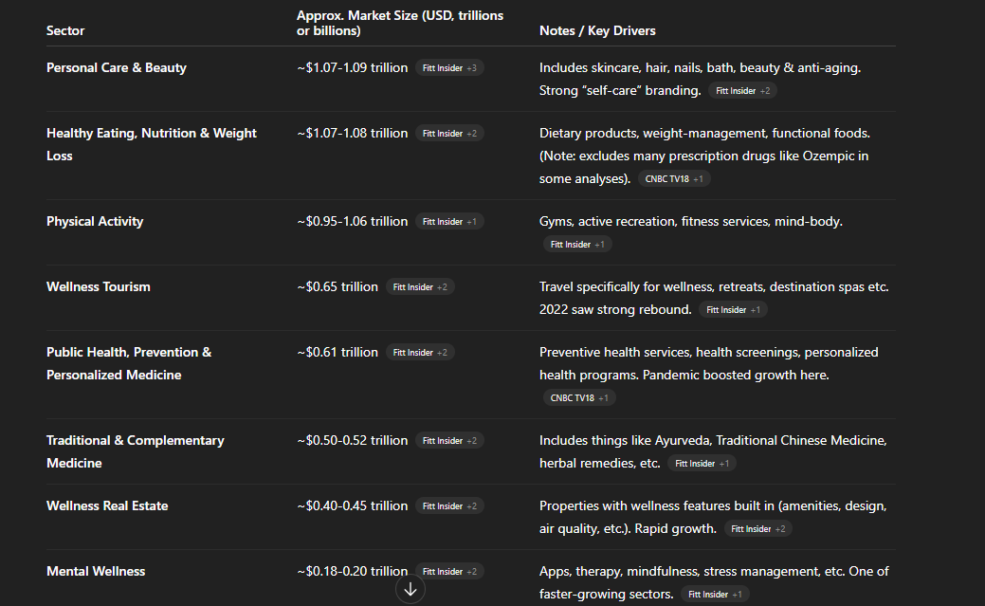The image size is (985, 606).
Task: Click the note starting Travel specifically for wellness
Action: coord(714,298)
